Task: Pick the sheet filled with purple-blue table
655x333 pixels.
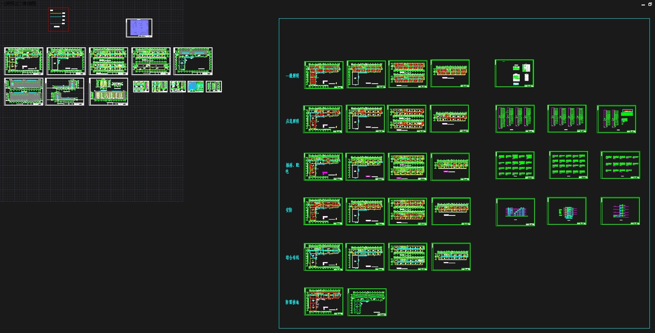Action: click(139, 28)
